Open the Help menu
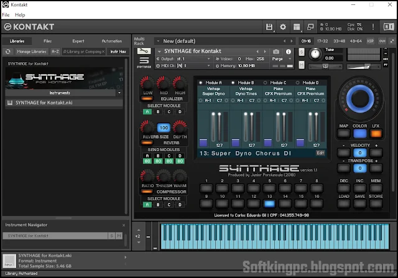The width and height of the screenshot is (398, 278). (x=20, y=15)
